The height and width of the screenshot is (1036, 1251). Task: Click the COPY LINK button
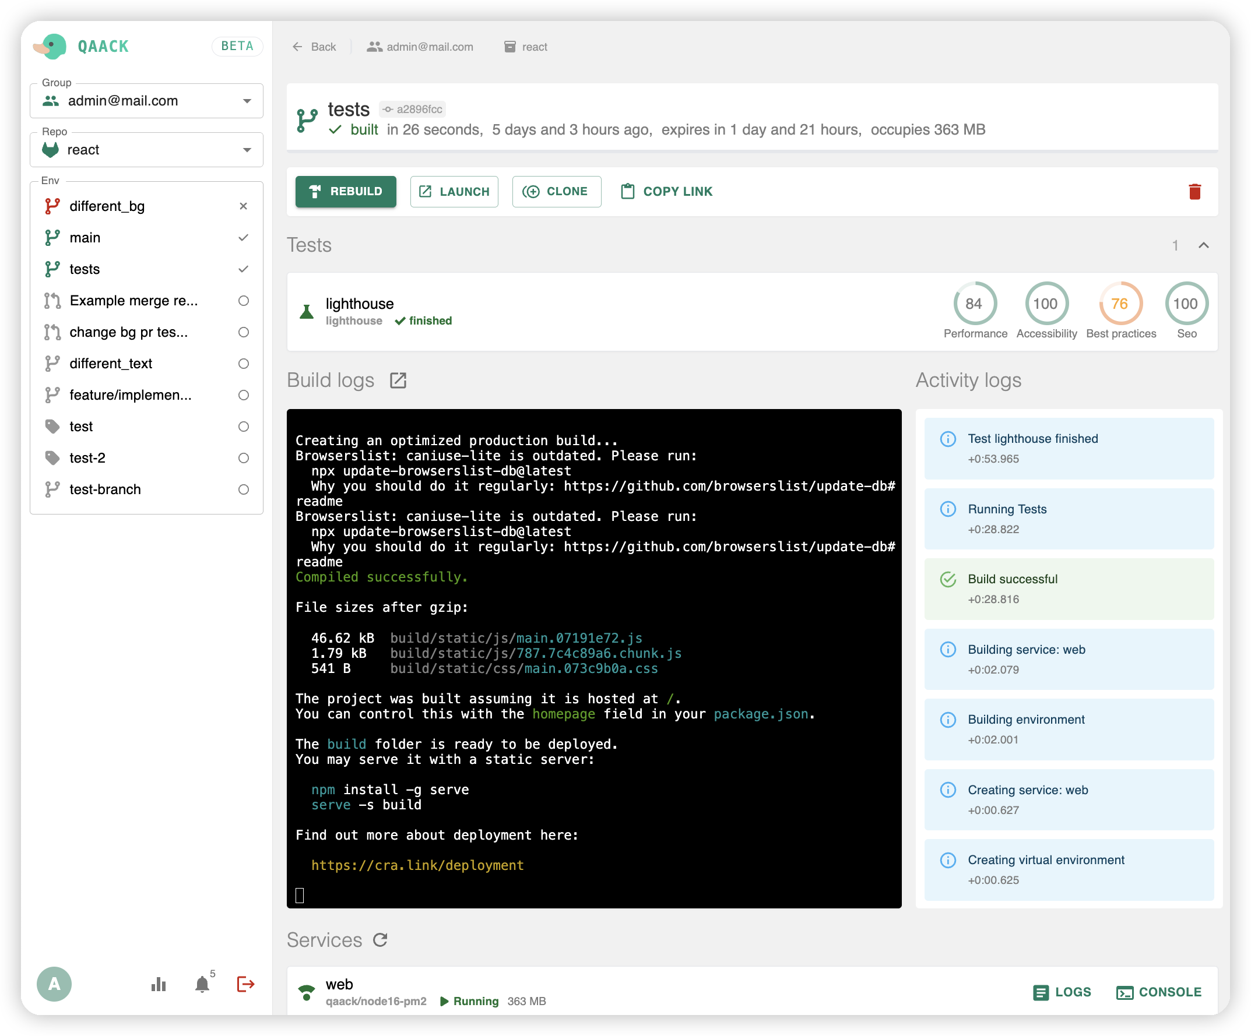667,192
